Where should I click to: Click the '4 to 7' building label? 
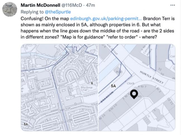tap(142, 86)
